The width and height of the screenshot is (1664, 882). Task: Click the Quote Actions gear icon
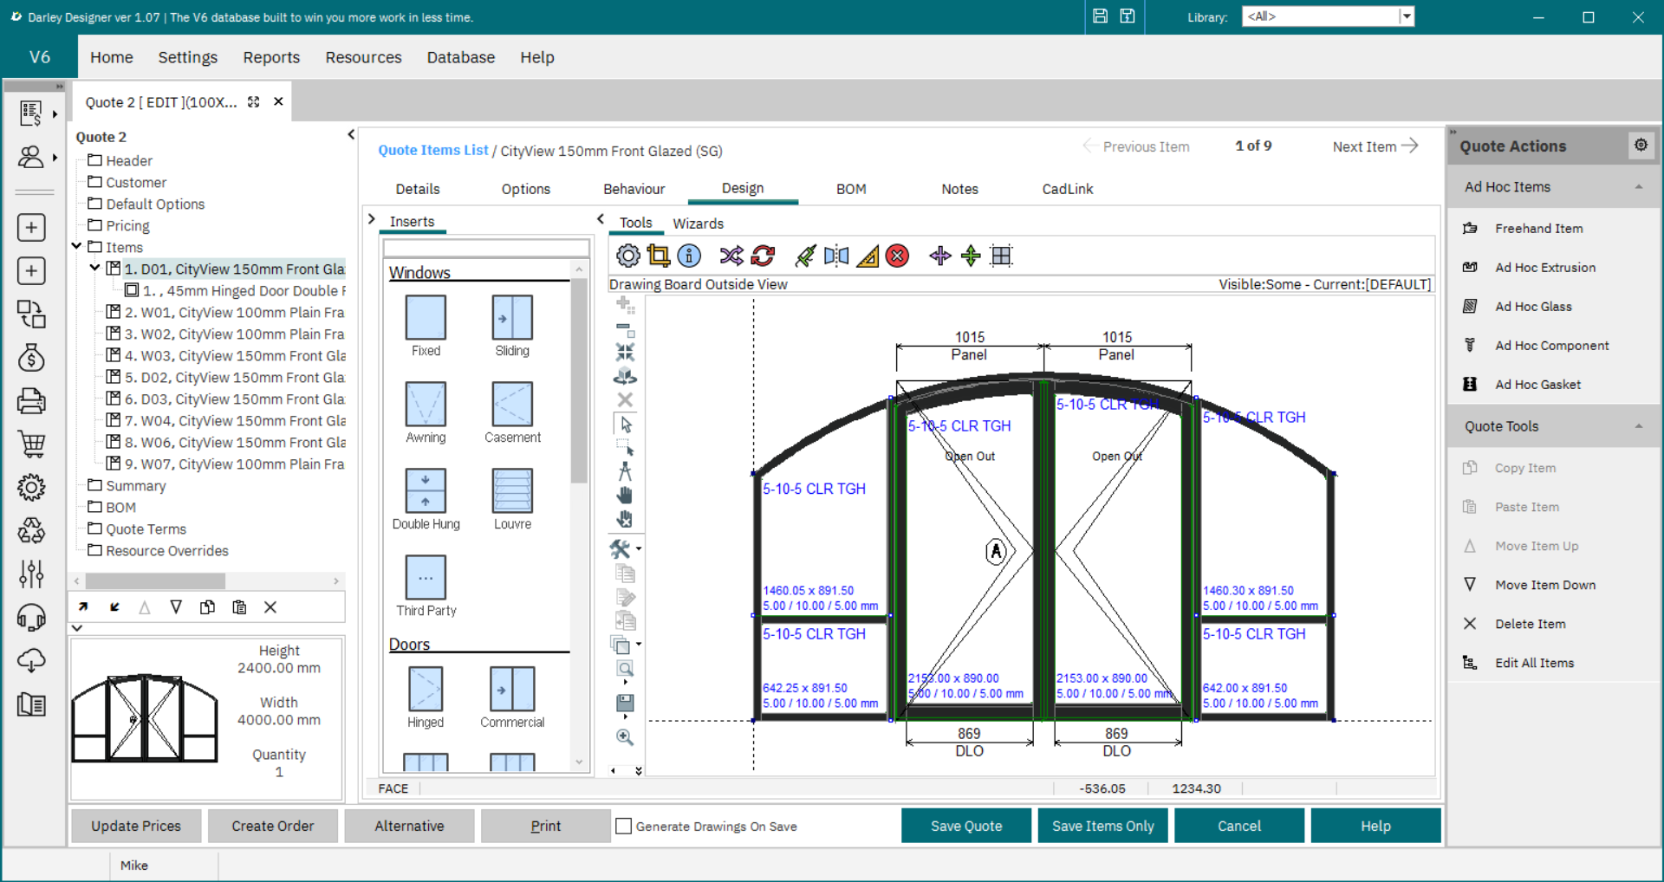1641,146
